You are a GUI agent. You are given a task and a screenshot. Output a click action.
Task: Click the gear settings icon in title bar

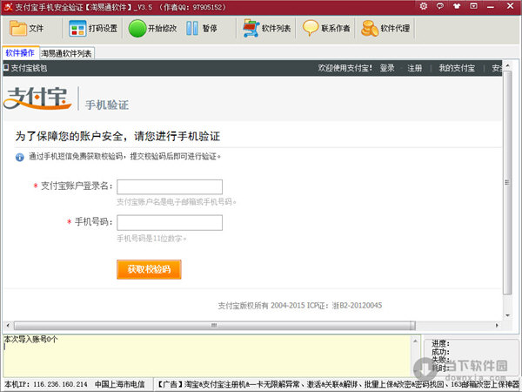point(424,6)
